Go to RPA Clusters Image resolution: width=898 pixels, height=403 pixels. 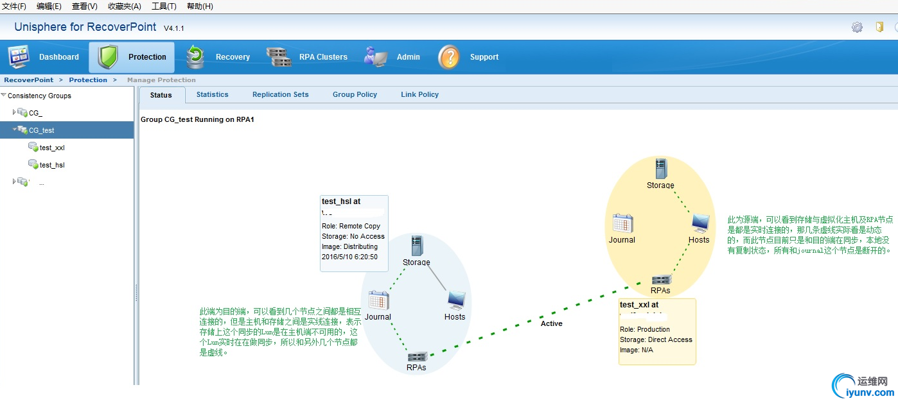[307, 57]
